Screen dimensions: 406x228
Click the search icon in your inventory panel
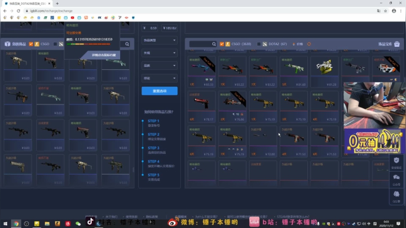(x=127, y=44)
